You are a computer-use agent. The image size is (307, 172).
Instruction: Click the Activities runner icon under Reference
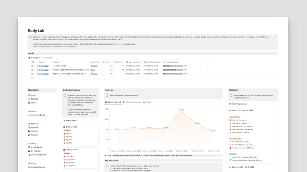(29, 127)
